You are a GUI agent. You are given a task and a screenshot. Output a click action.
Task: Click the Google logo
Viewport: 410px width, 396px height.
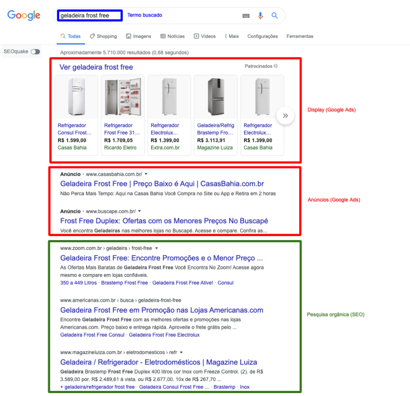pos(24,15)
